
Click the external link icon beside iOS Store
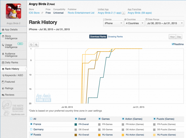coord(42,13)
